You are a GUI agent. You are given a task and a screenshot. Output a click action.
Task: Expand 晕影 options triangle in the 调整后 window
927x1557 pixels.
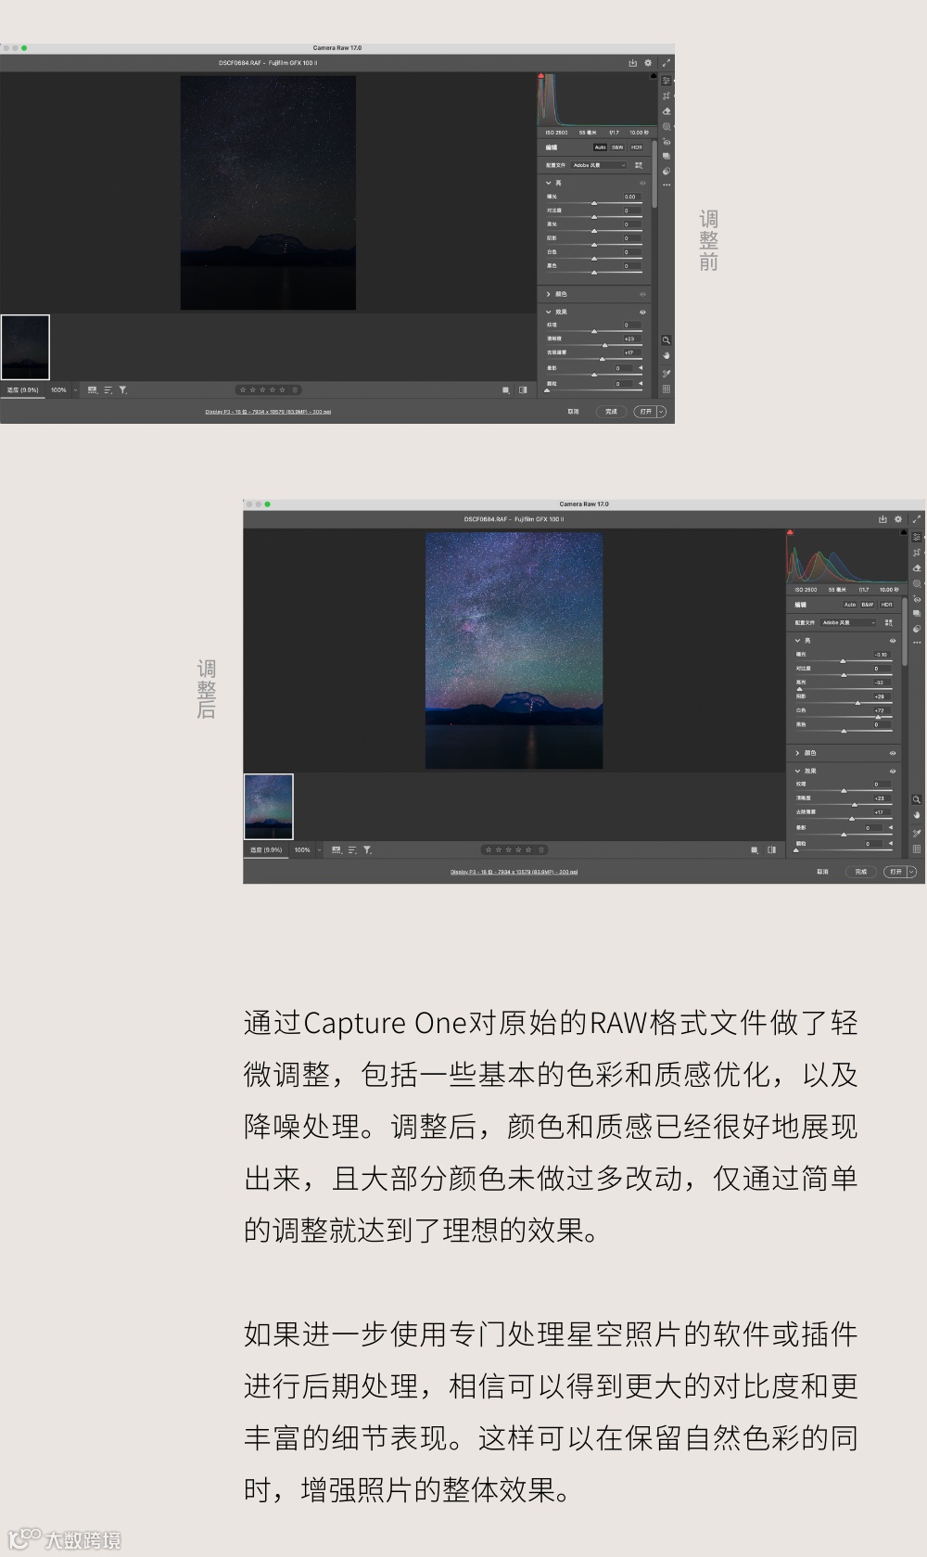click(x=891, y=827)
